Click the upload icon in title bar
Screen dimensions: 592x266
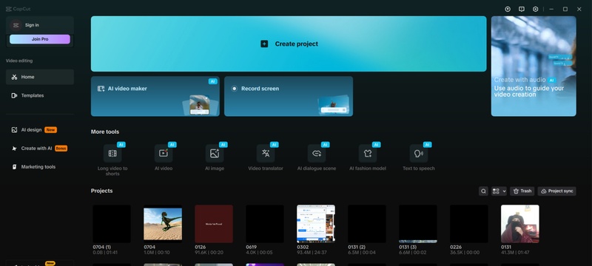coord(508,9)
